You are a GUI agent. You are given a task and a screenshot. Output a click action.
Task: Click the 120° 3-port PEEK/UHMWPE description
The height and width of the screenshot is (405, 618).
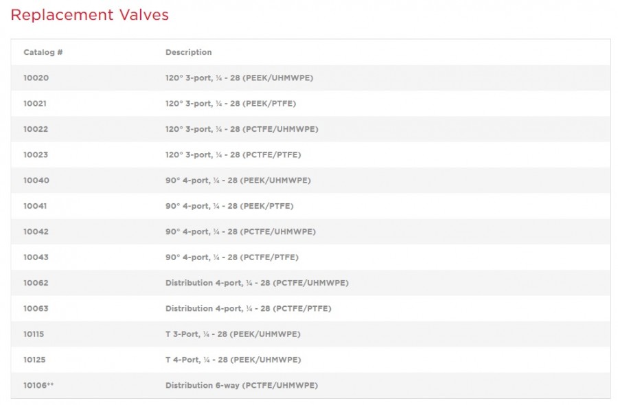(x=239, y=78)
